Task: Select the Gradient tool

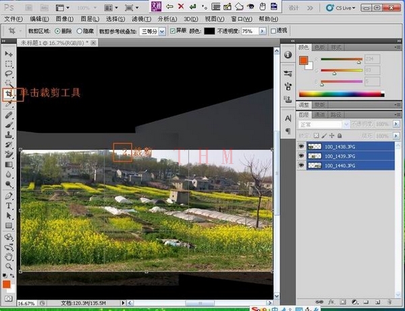Action: [9, 165]
